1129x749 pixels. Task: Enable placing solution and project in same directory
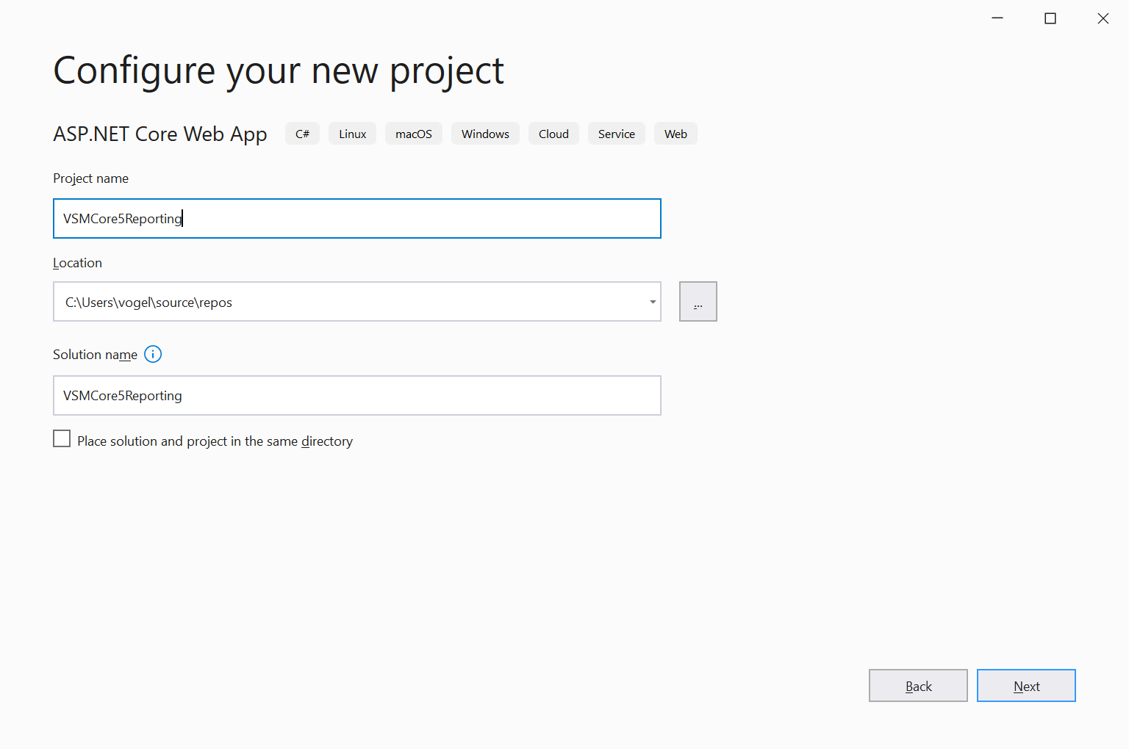(62, 439)
